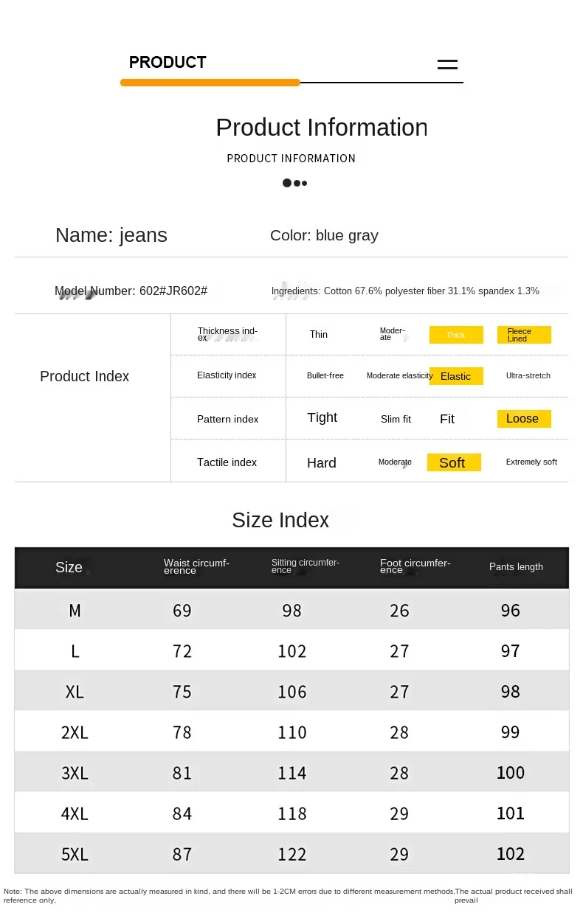Click the three dots under Product Information
This screenshot has height=913, width=583.
point(294,183)
